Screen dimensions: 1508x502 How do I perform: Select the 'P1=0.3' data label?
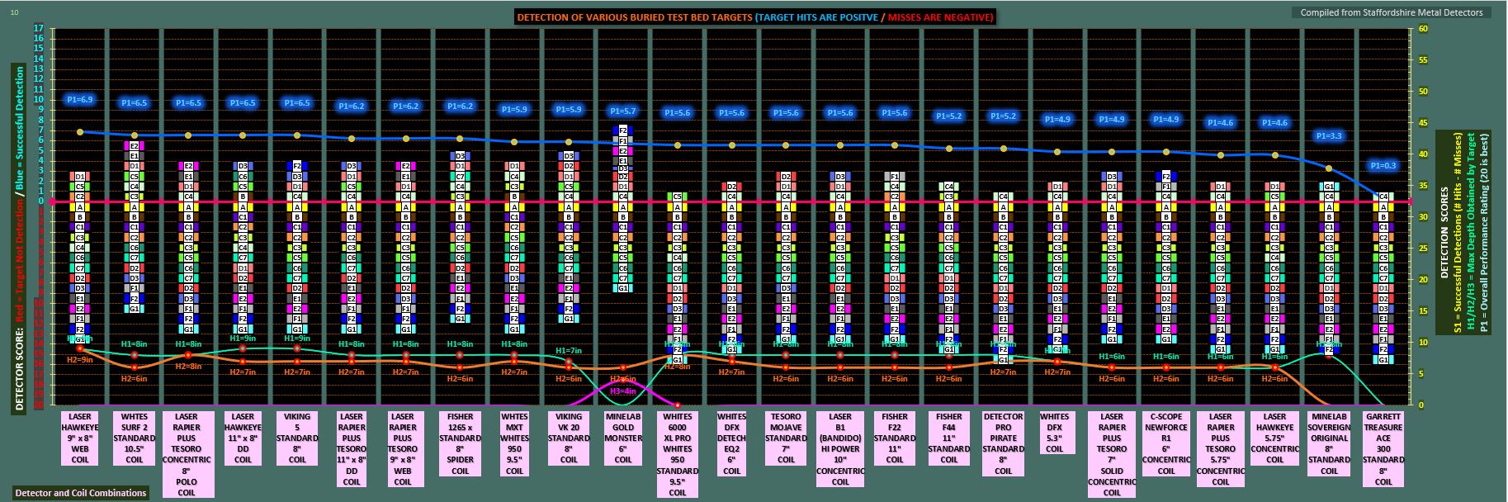(1383, 165)
